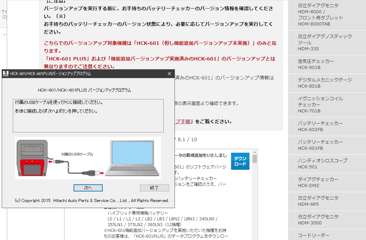Click the USB connection instruction text box
366x240 pixels.
(88, 115)
